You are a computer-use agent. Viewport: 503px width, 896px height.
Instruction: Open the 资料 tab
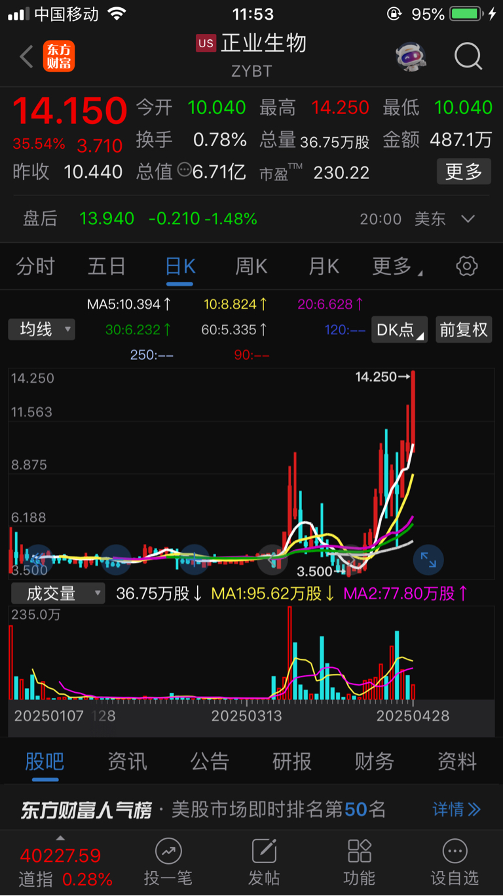click(x=457, y=762)
